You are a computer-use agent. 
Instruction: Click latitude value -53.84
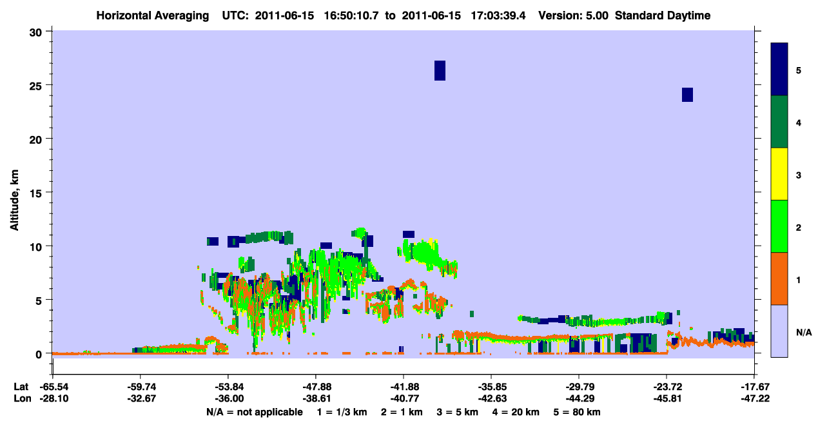228,387
